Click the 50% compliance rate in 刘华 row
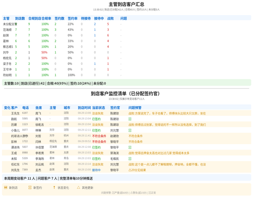 (45, 53)
